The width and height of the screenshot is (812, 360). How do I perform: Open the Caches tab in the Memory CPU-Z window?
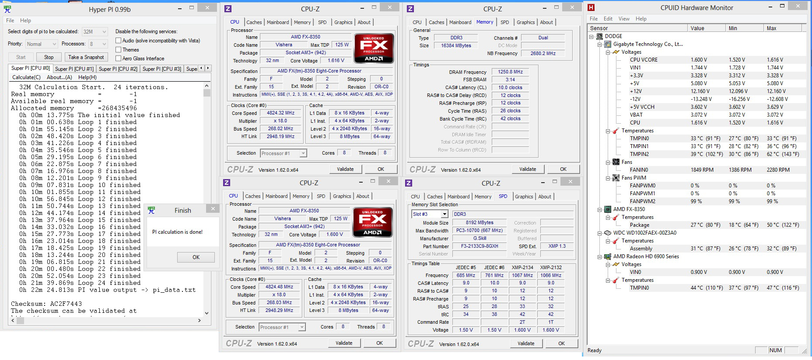point(436,22)
